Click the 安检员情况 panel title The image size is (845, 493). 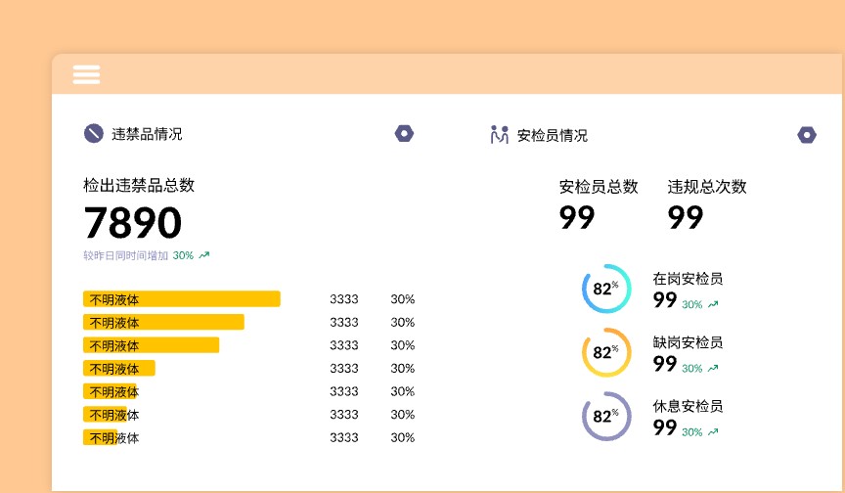553,135
